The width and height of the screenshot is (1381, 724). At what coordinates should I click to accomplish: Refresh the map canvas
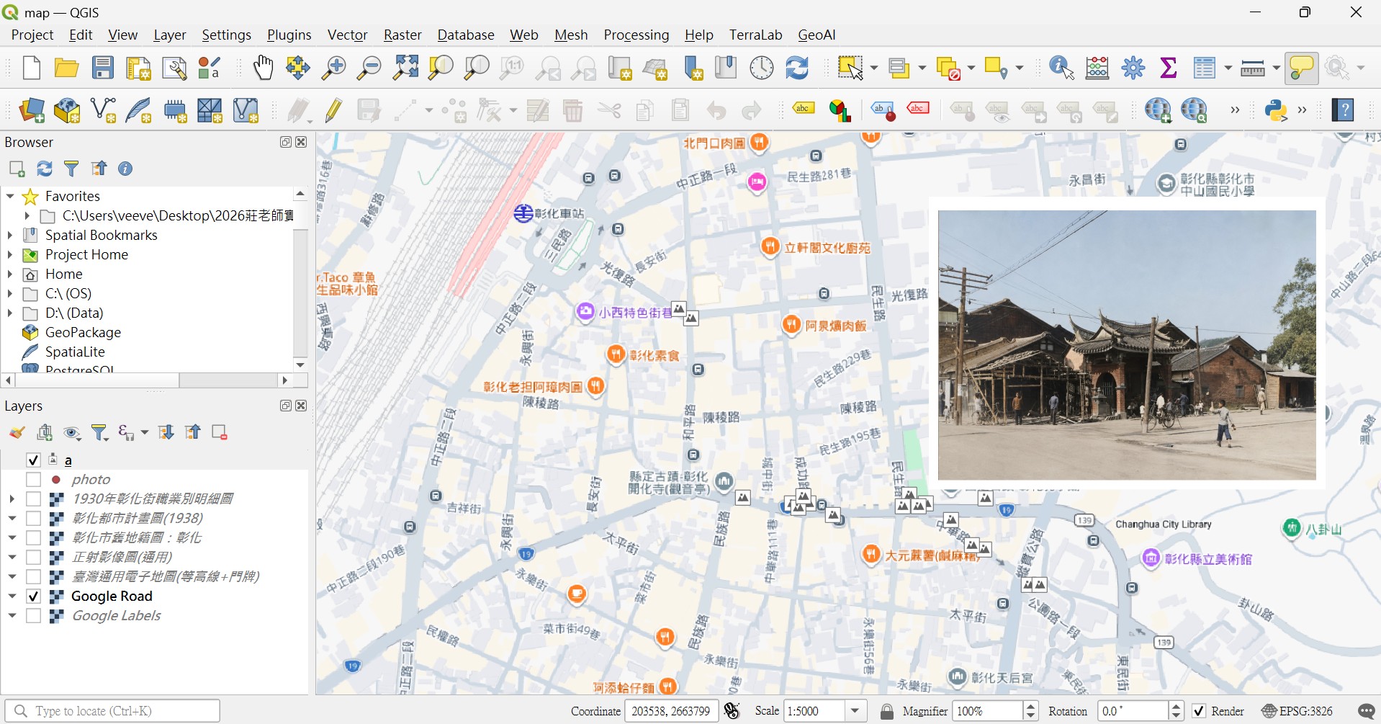[797, 68]
